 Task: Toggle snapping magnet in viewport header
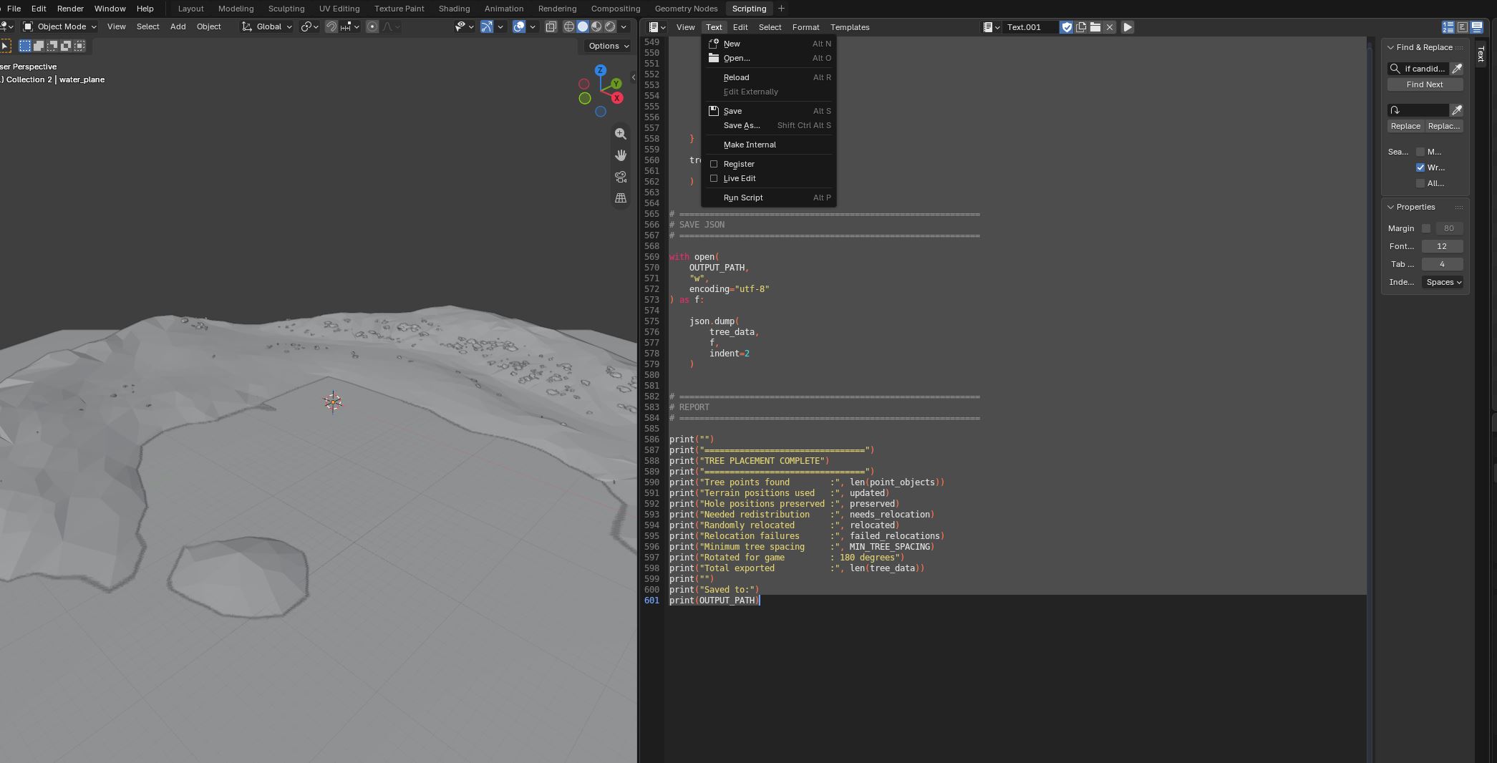tap(331, 26)
